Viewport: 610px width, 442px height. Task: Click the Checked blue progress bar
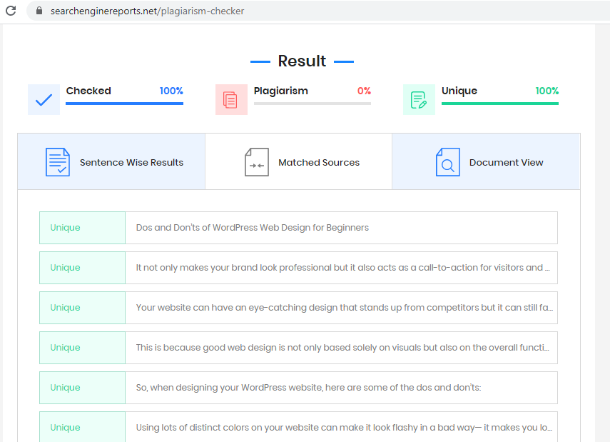tap(124, 104)
